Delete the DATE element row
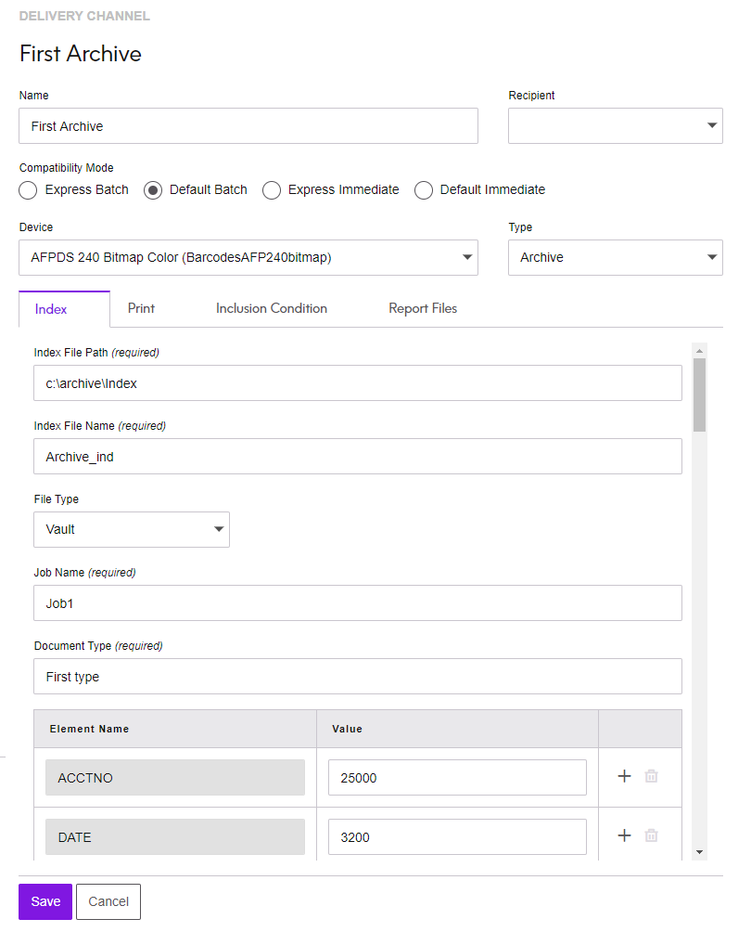The height and width of the screenshot is (932, 751). click(651, 835)
